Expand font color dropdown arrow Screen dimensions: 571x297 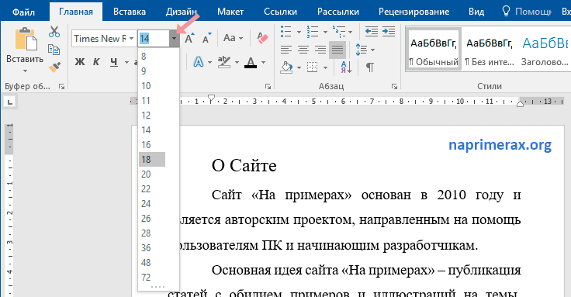click(263, 62)
